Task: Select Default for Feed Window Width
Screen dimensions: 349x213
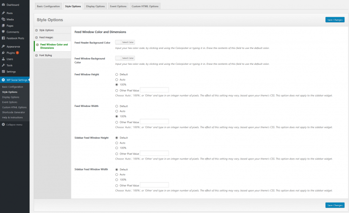Action: [117, 106]
